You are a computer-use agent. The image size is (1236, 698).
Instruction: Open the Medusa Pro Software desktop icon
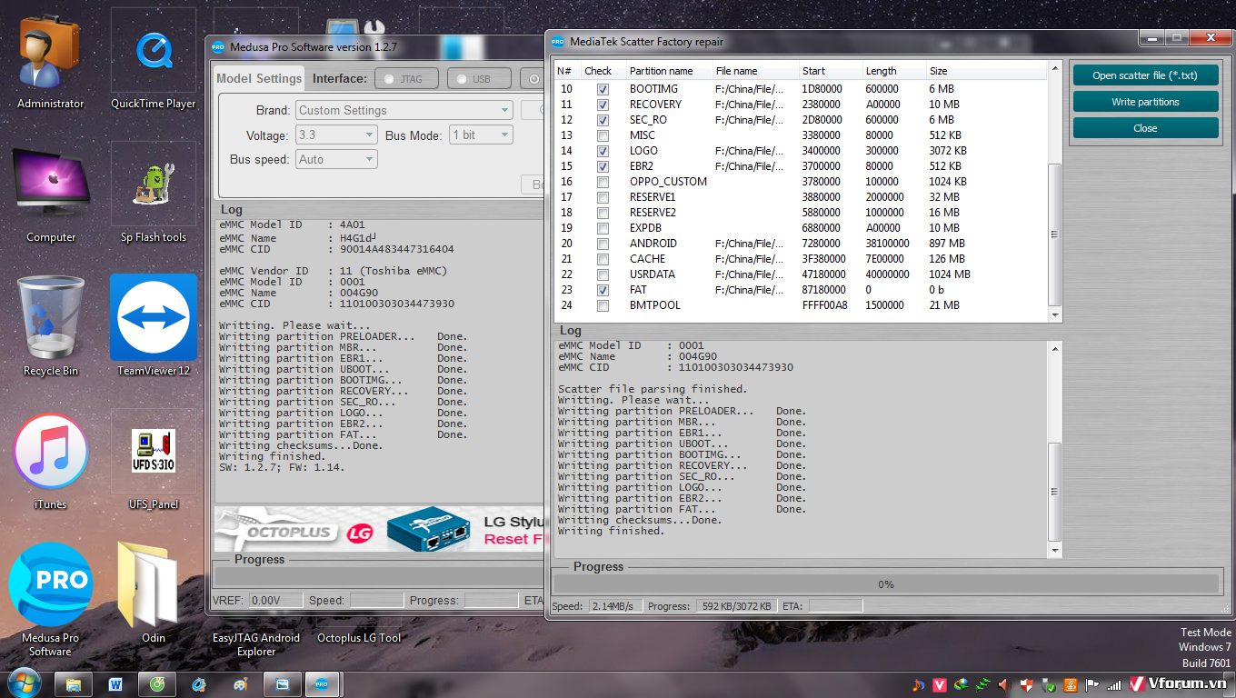pos(50,600)
